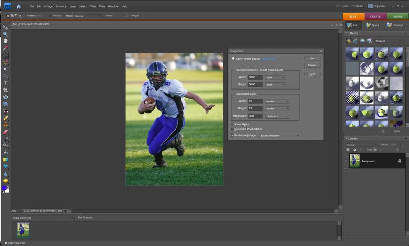This screenshot has width=409, height=246.
Task: Click the blue foreground color swatch
Action: [4, 188]
